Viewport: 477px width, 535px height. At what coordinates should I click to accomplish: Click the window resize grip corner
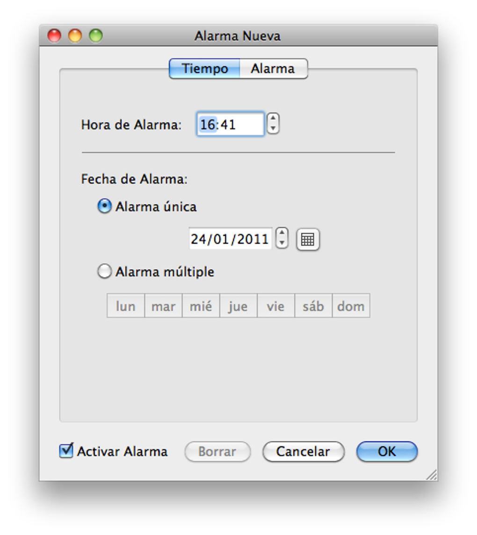coord(432,475)
